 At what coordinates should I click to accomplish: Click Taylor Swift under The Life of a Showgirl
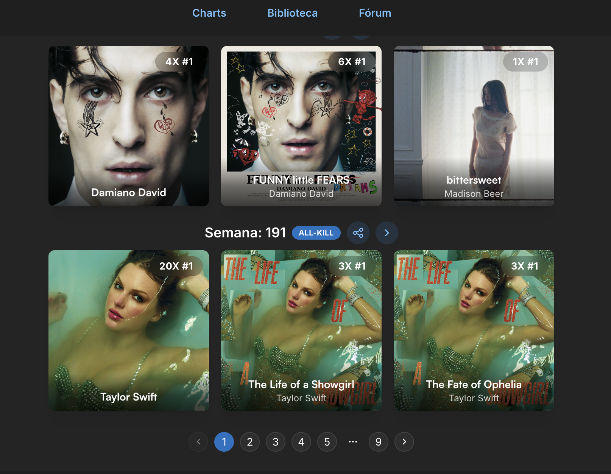click(301, 398)
